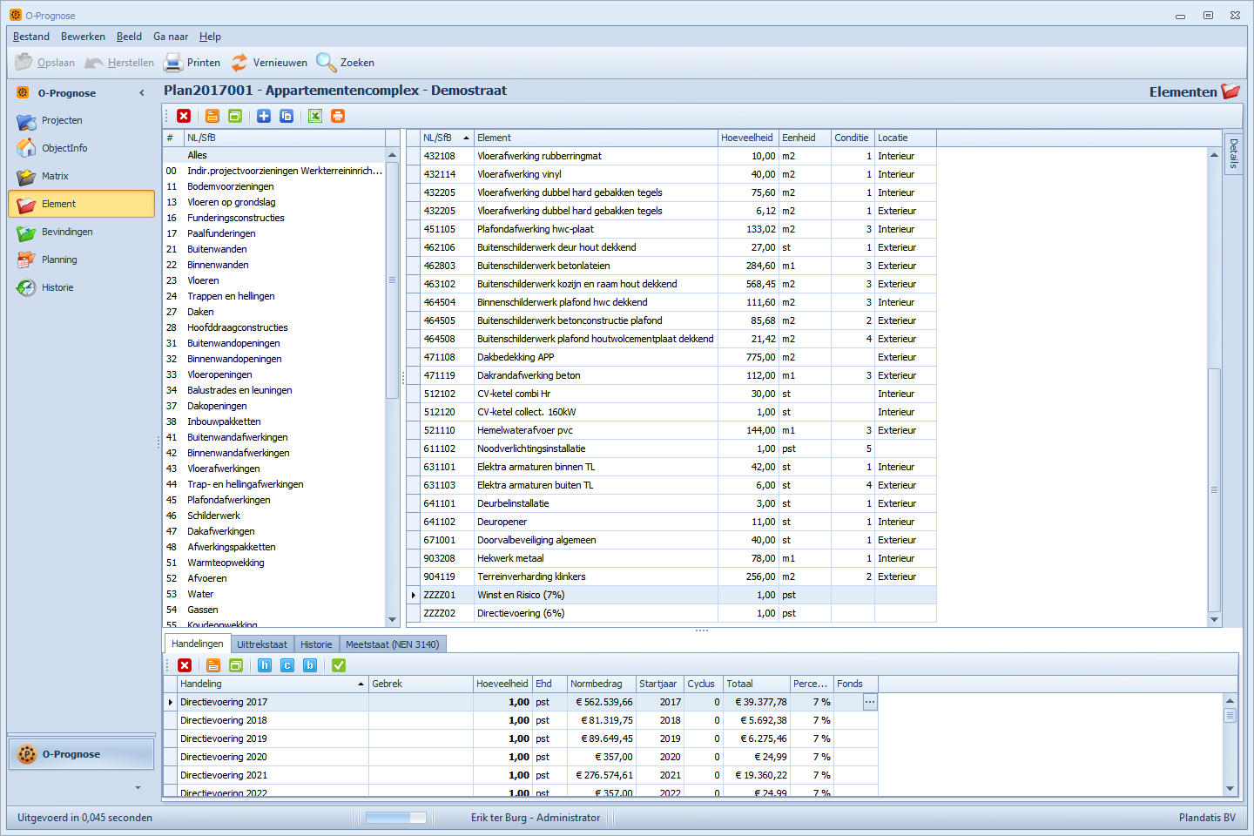The image size is (1254, 836).
Task: Click the blue plus add-element icon
Action: pyautogui.click(x=264, y=116)
